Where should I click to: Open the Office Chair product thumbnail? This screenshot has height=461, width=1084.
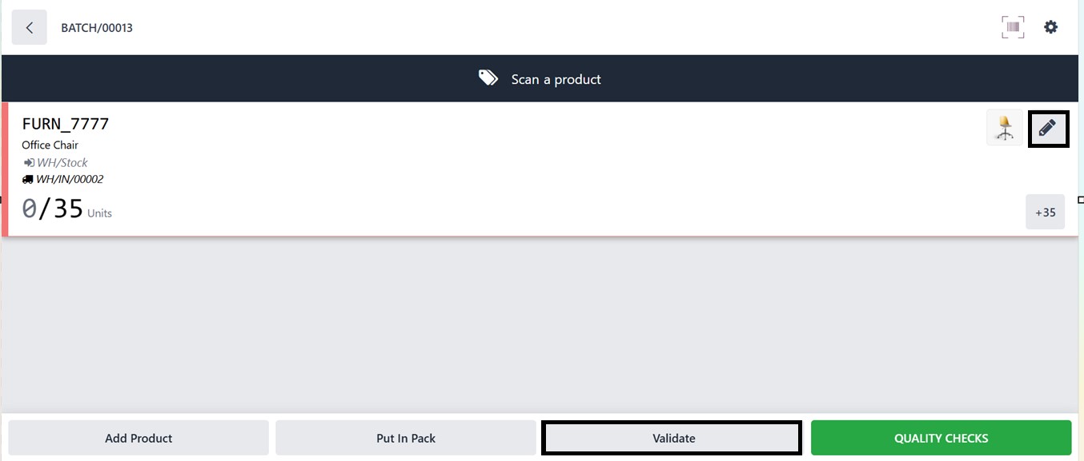tap(1005, 128)
